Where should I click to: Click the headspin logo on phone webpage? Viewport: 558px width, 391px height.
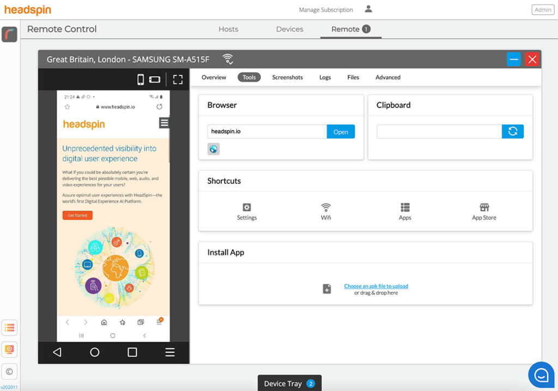pyautogui.click(x=84, y=124)
